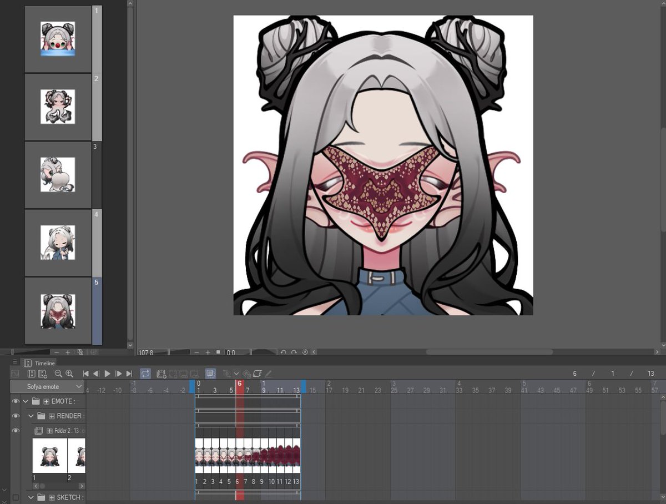The image size is (666, 504).
Task: Toggle loop playback in timeline
Action: pyautogui.click(x=145, y=374)
